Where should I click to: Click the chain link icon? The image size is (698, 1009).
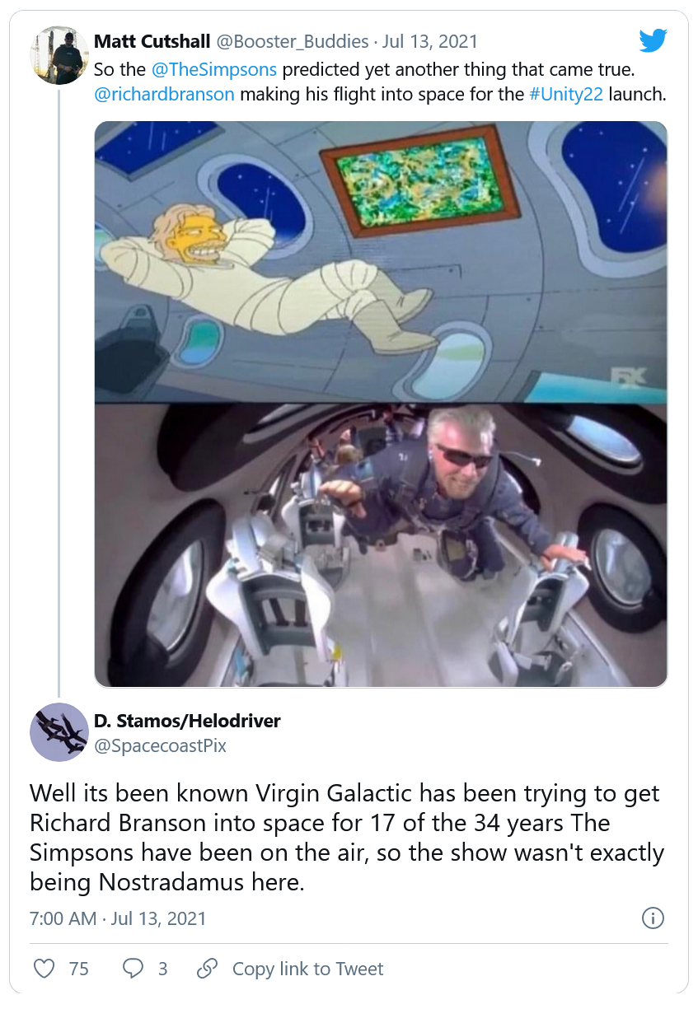pos(208,969)
